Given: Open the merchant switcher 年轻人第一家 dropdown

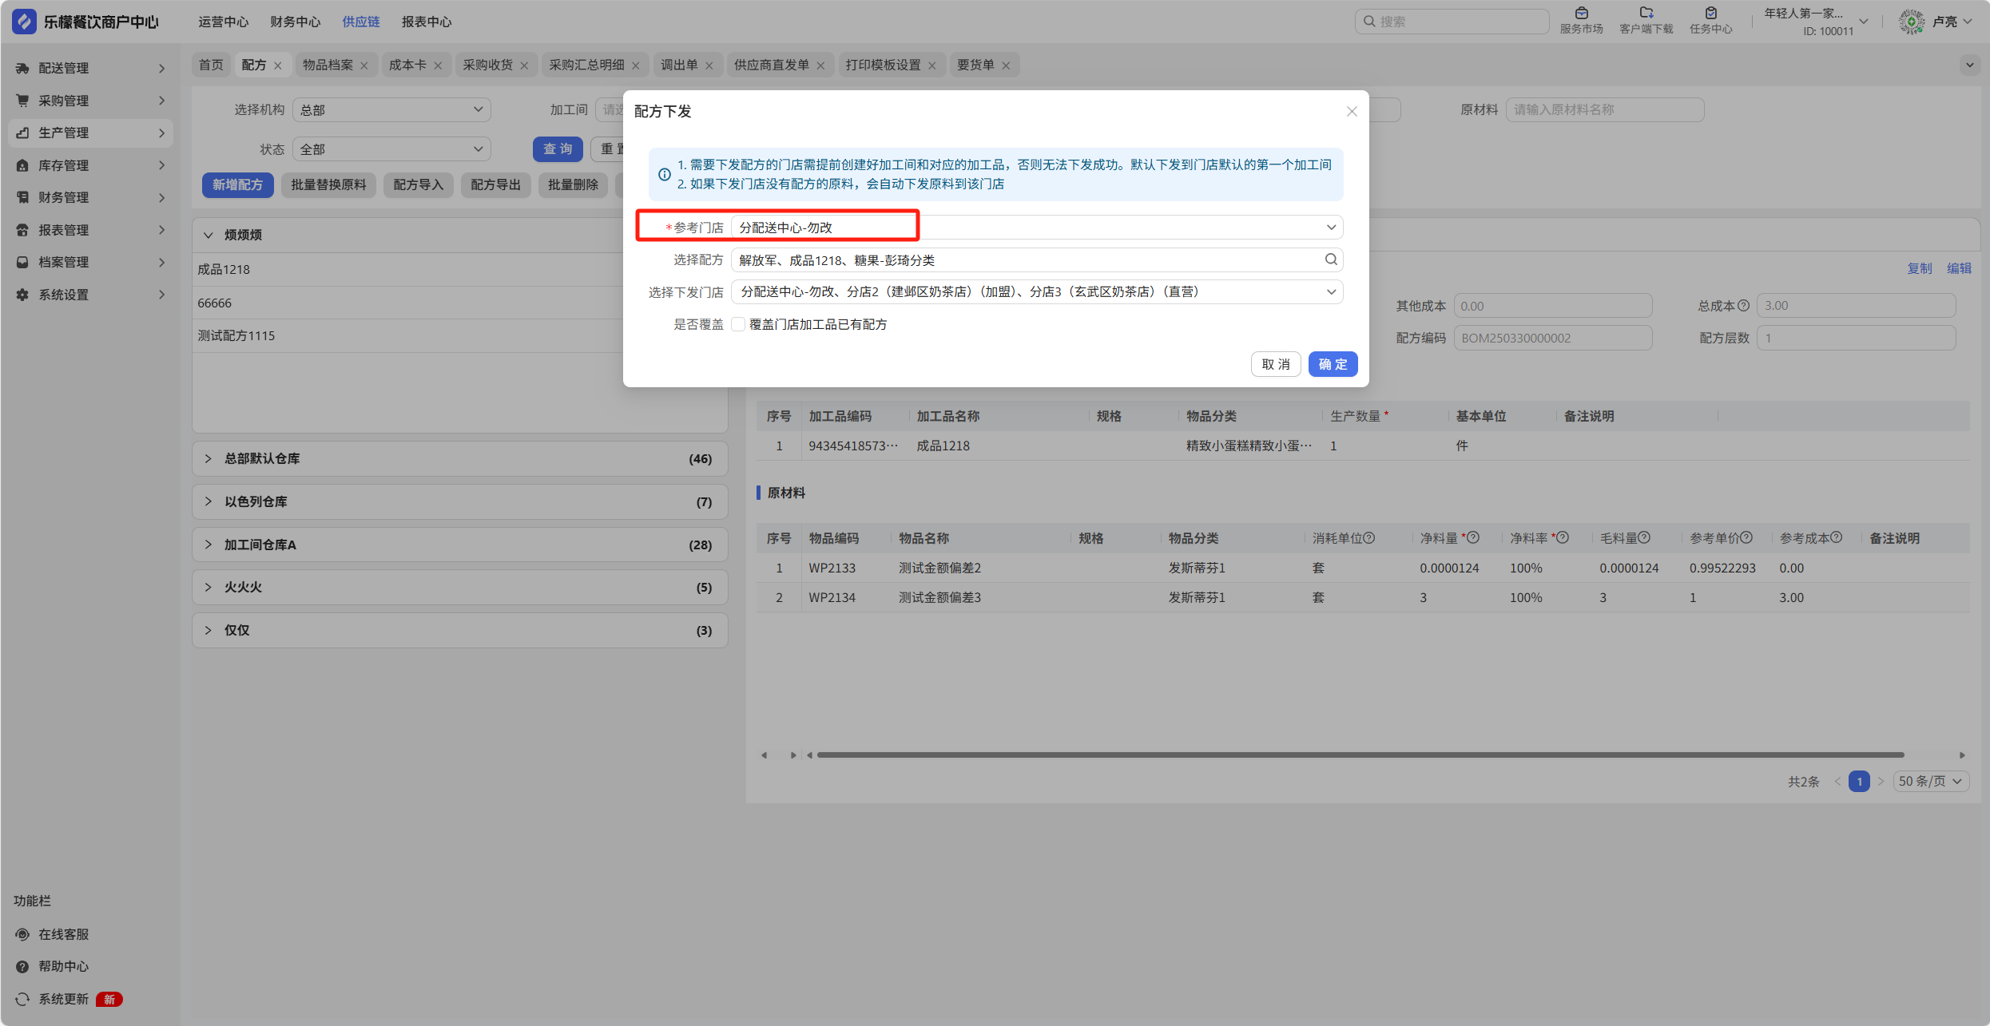Looking at the screenshot, I should pos(1815,22).
